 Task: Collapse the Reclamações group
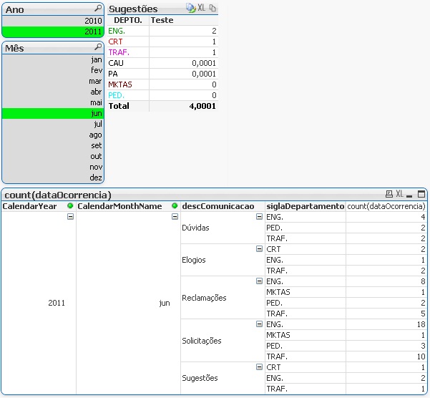point(259,281)
